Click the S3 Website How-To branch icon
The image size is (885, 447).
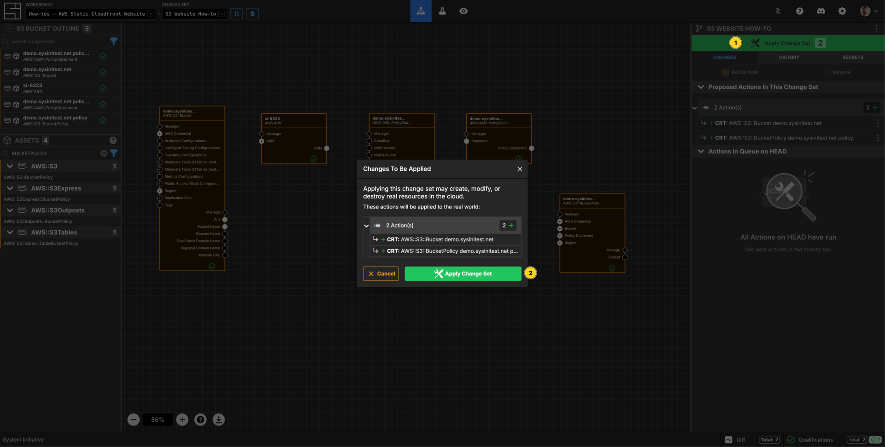click(x=699, y=29)
